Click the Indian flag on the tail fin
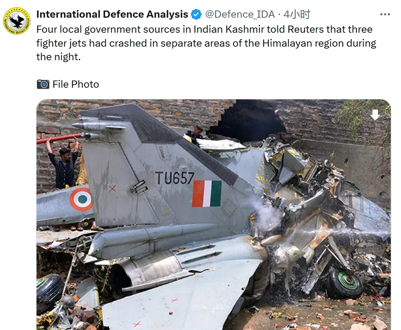The image size is (401, 330). [x=207, y=193]
